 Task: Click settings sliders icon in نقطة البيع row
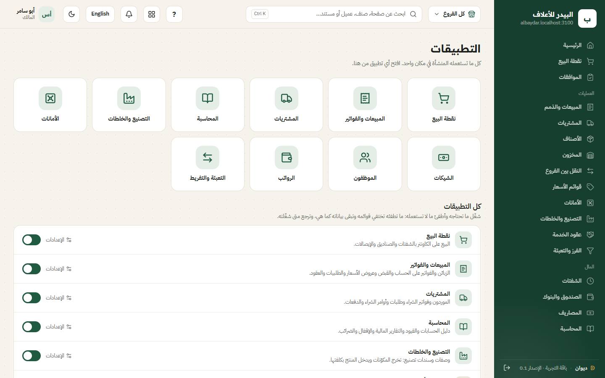69,240
